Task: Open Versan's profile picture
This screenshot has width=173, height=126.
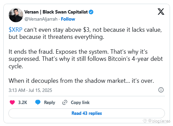Action: 16,15
